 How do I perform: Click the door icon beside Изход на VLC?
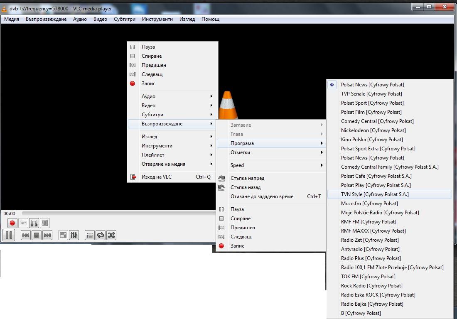(133, 177)
